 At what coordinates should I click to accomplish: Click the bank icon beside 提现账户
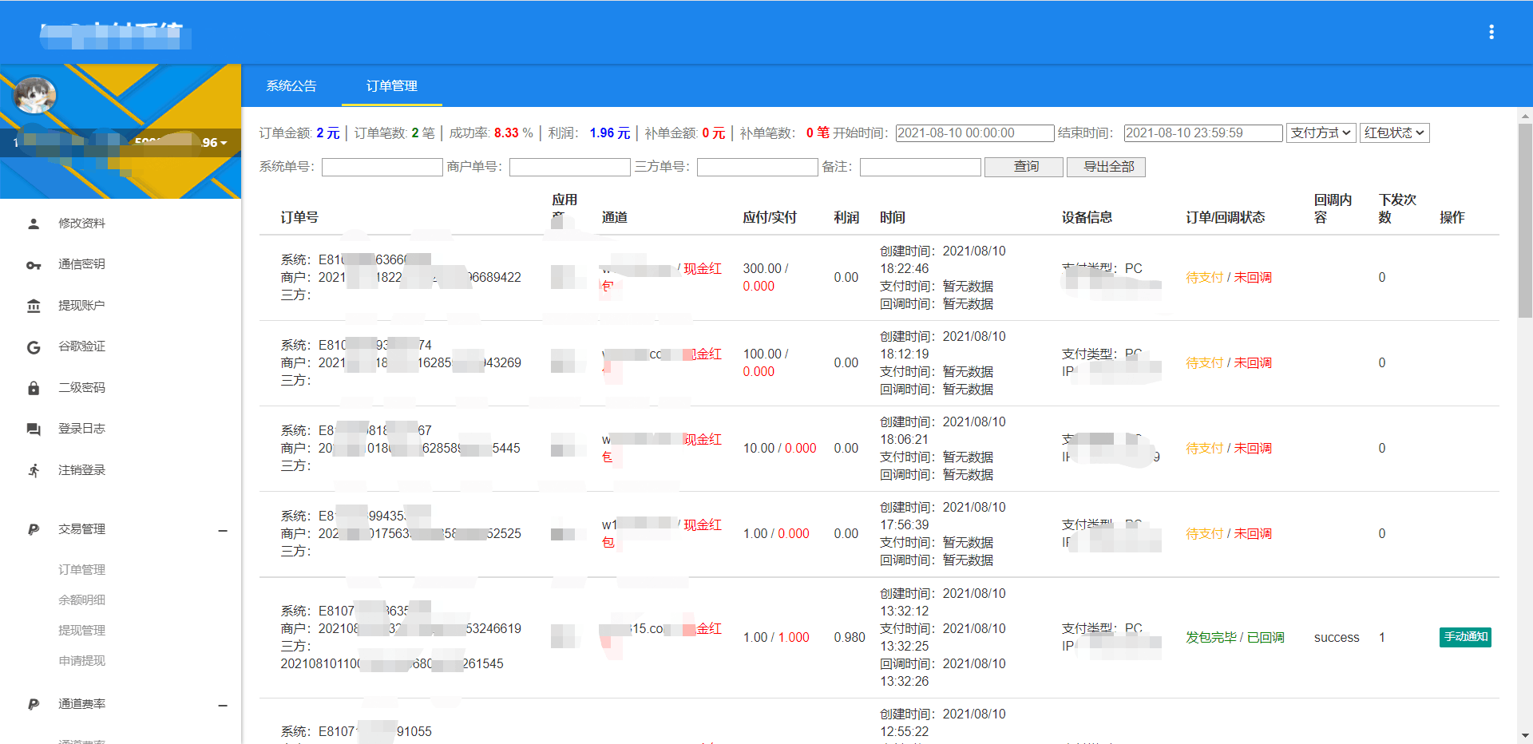coord(34,306)
